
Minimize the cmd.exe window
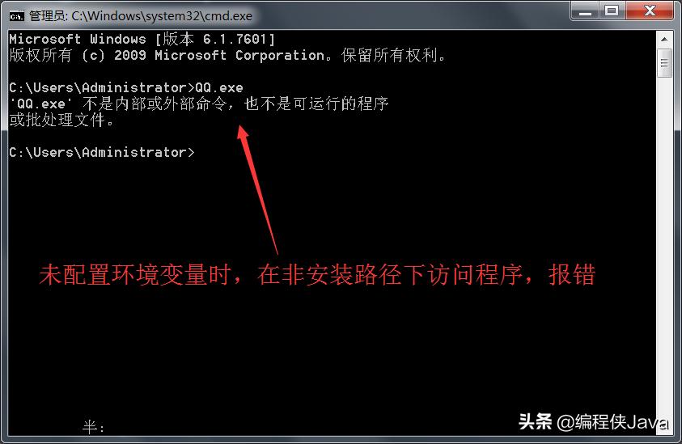coord(585,11)
